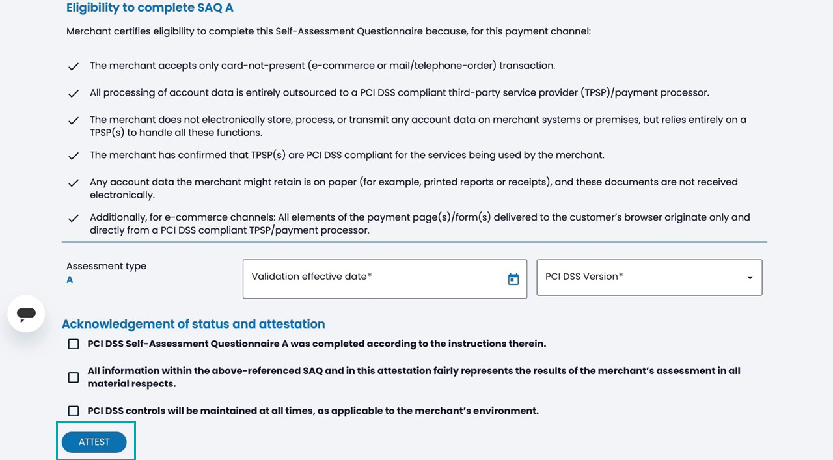
Task: Enable PCI DSS controls will be maintained checkbox
Action: point(74,411)
